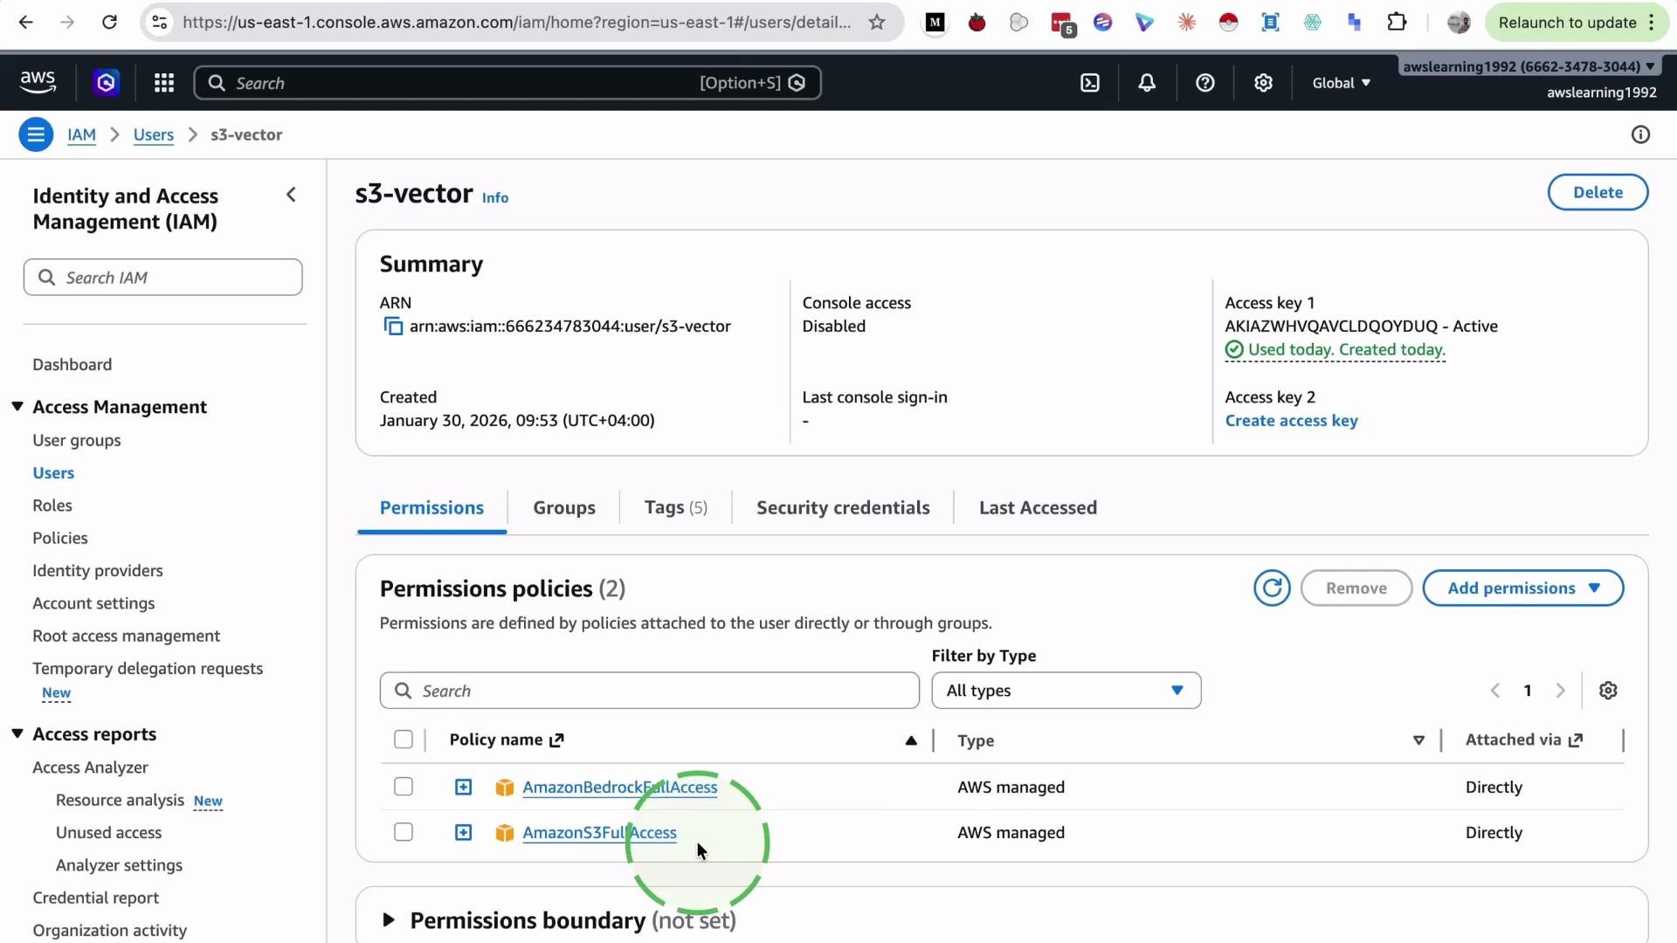
Task: Select the Permissions tab
Action: pyautogui.click(x=431, y=508)
